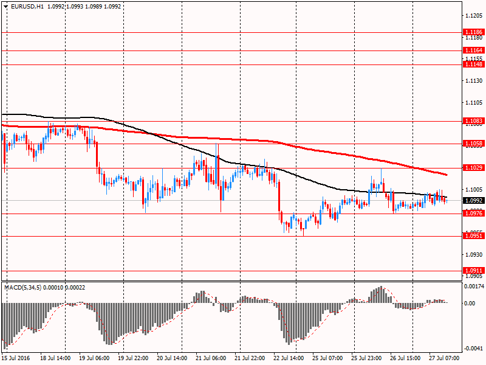Click the 0.00174 MACD scale value
This screenshot has width=486, height=365.
tap(474, 286)
